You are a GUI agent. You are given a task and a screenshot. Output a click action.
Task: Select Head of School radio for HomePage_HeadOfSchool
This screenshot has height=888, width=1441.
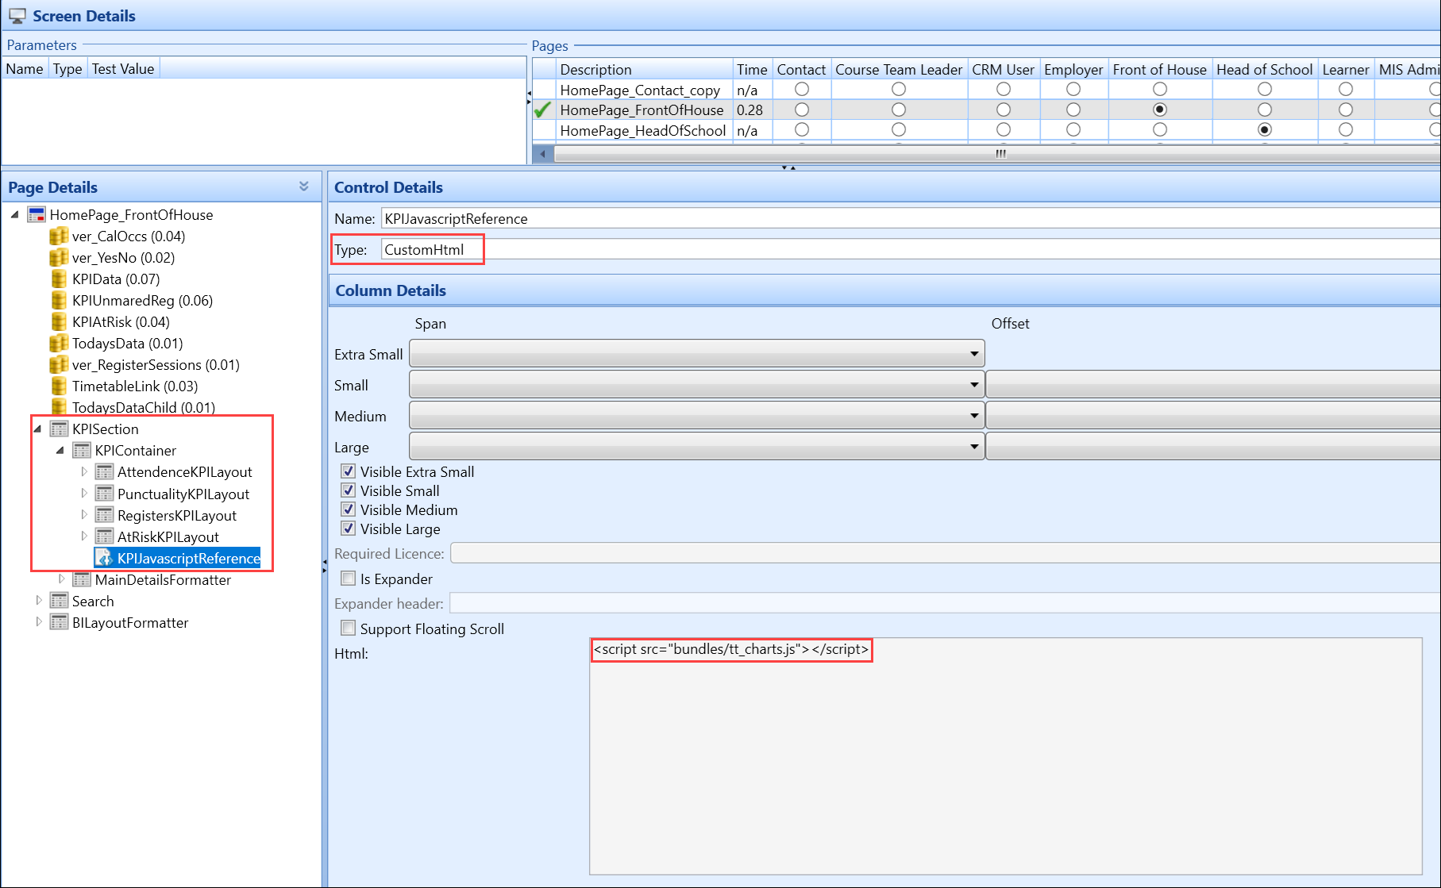coord(1265,130)
